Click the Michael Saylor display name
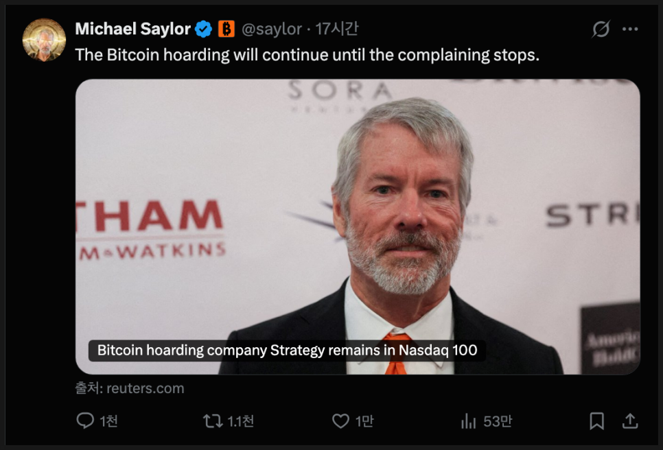Image resolution: width=663 pixels, height=450 pixels. tap(132, 29)
